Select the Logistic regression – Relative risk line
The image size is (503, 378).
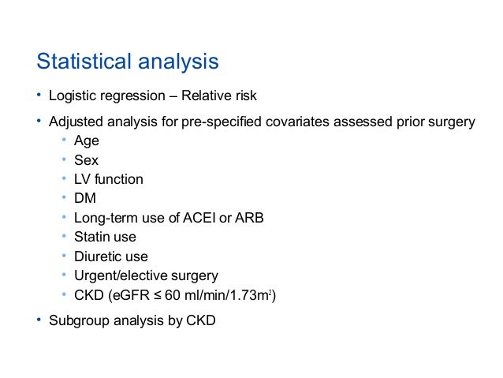pos(153,95)
